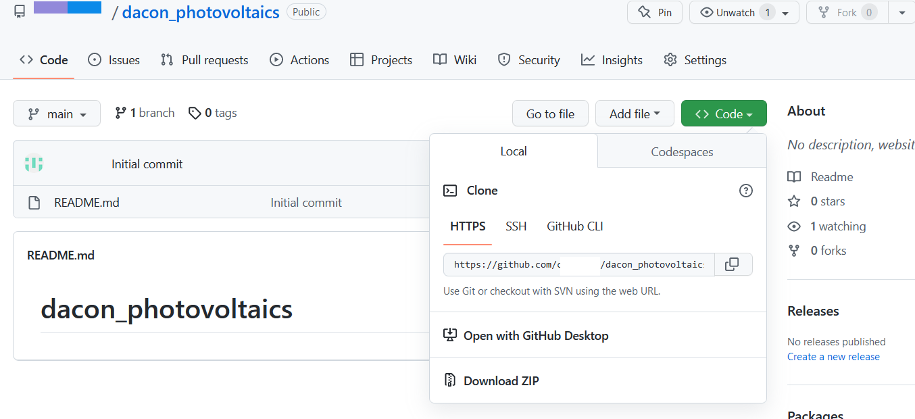Expand the dropdown arrow next to Fork

pyautogui.click(x=901, y=12)
